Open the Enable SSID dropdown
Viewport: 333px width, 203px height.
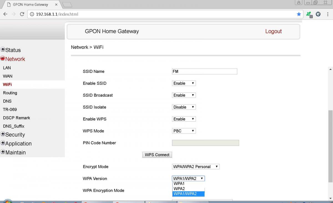coord(184,83)
